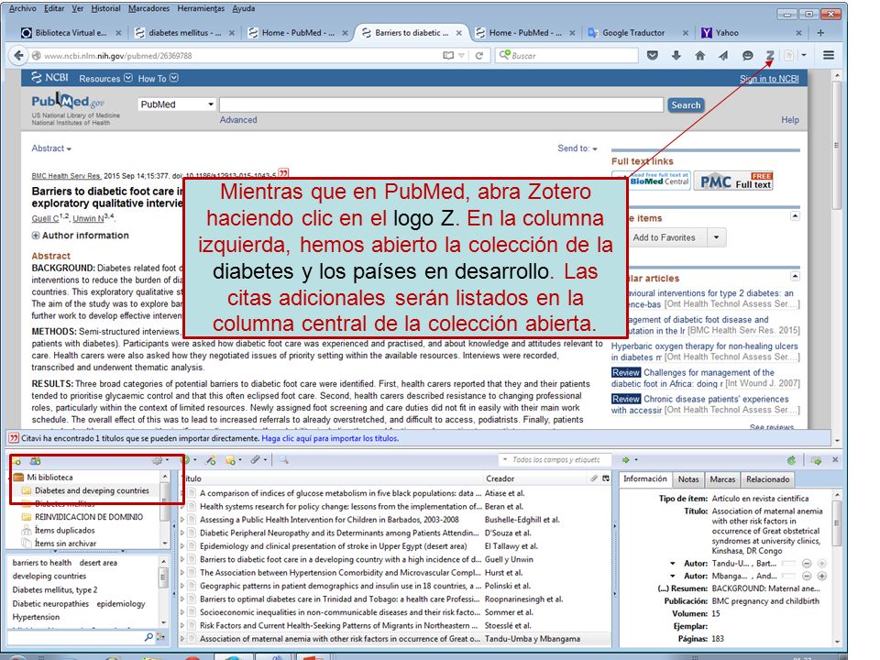Toggle reader view in the address bar
Screen dimensions: 880x660
coord(448,56)
